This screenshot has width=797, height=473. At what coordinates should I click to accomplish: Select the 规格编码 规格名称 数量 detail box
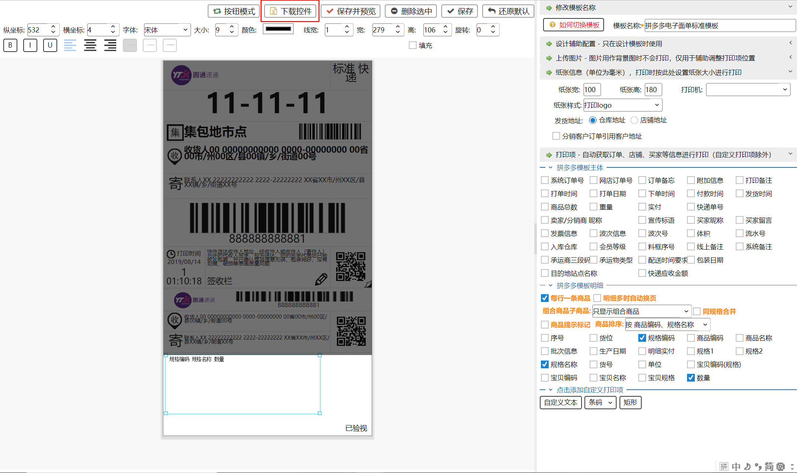(x=243, y=384)
